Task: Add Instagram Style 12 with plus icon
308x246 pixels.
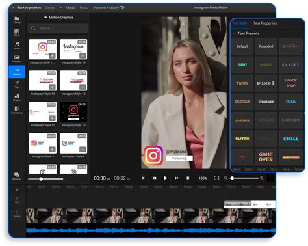Action: (83, 87)
